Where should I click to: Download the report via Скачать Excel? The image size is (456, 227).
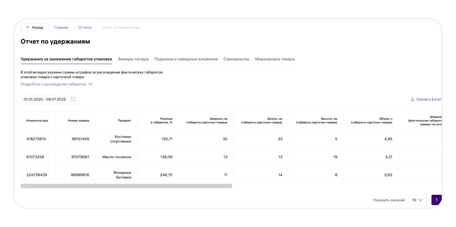428,99
